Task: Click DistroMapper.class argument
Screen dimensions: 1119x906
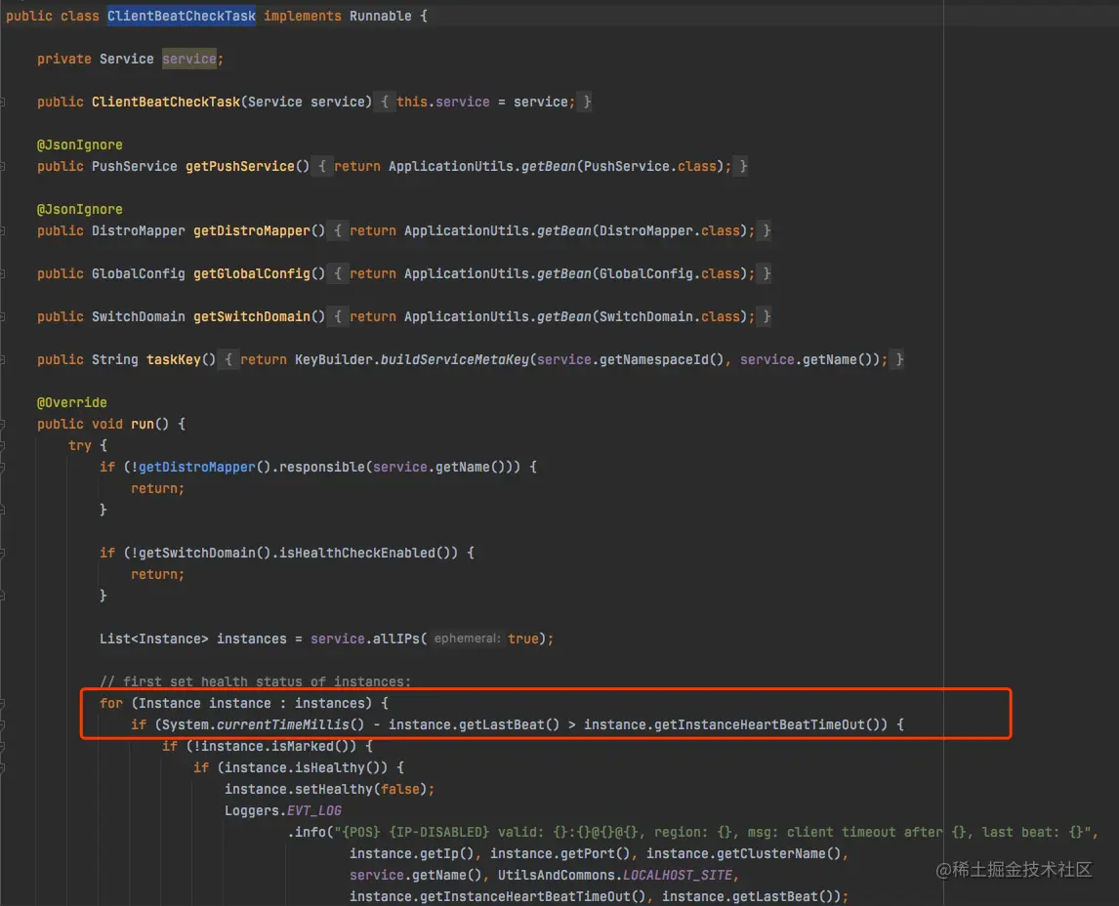Action: tap(669, 231)
